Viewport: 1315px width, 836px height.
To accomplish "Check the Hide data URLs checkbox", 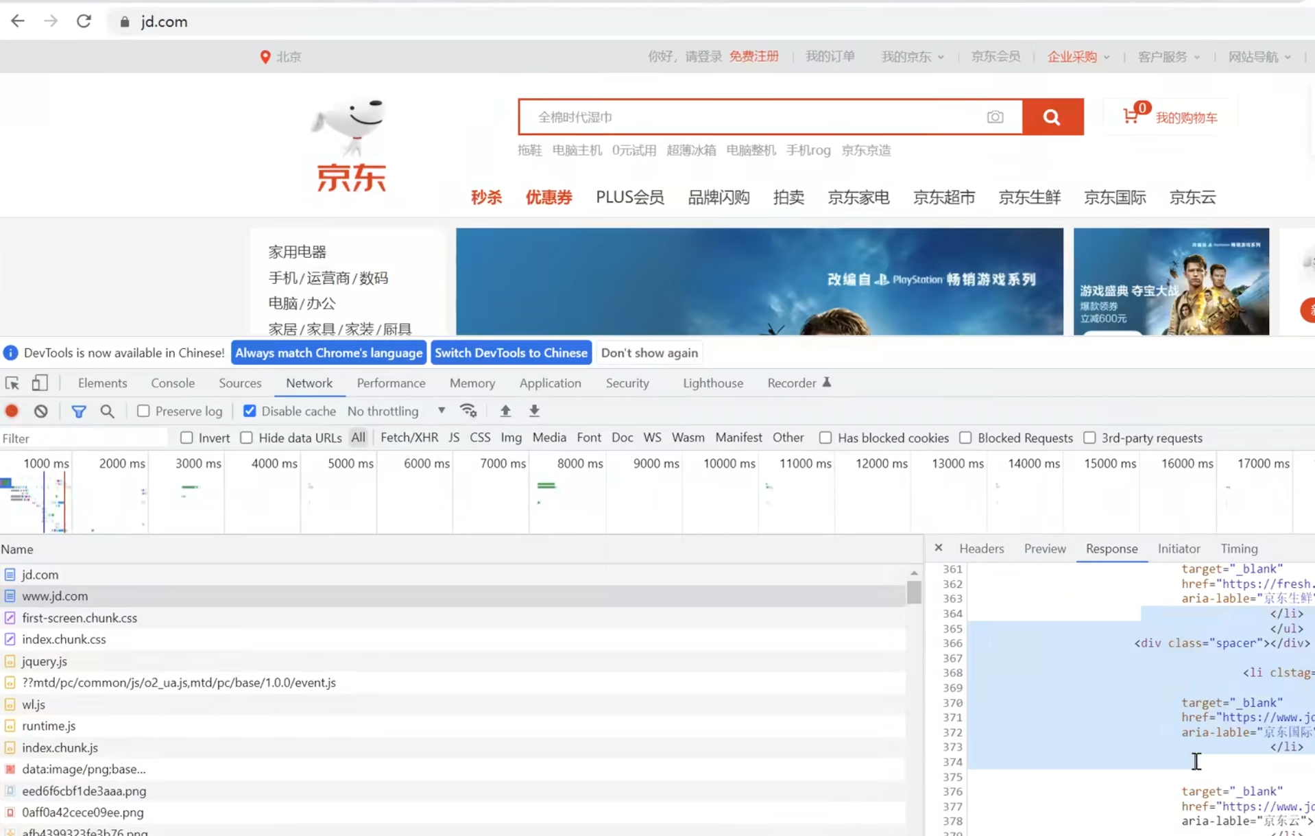I will pos(247,438).
